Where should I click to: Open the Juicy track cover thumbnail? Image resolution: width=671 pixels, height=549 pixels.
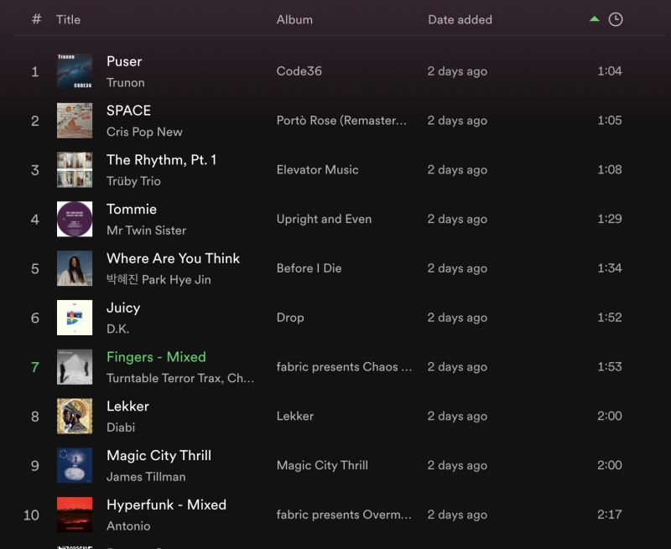75,318
